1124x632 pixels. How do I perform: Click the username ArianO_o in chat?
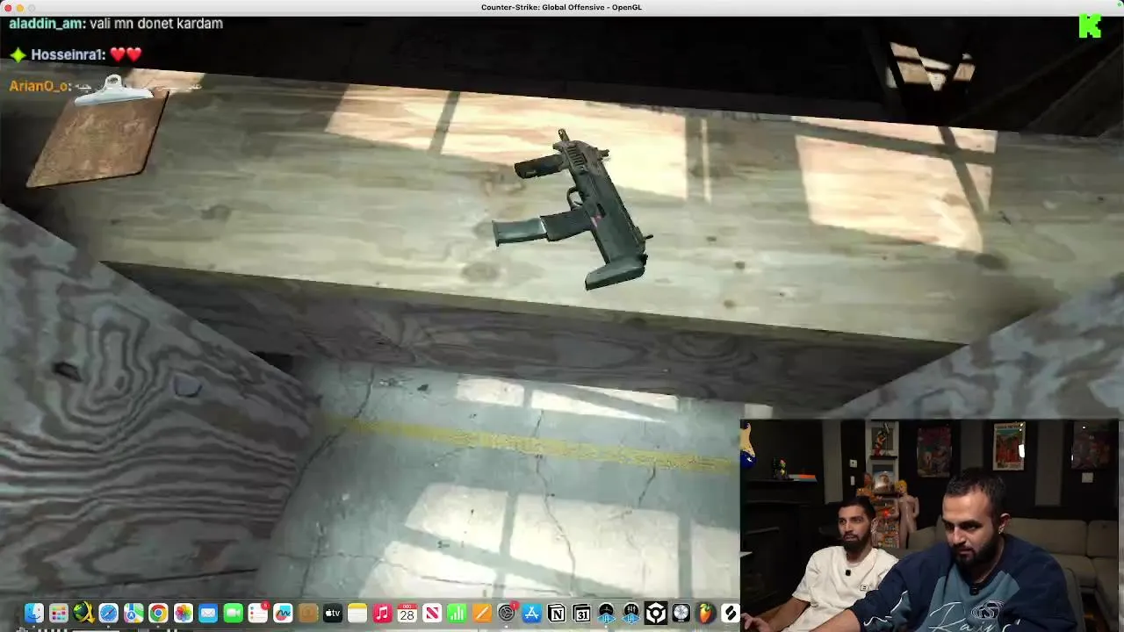[39, 86]
